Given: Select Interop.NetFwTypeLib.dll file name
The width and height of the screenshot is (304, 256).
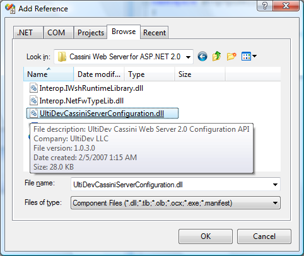Looking at the screenshot, I should [81, 101].
